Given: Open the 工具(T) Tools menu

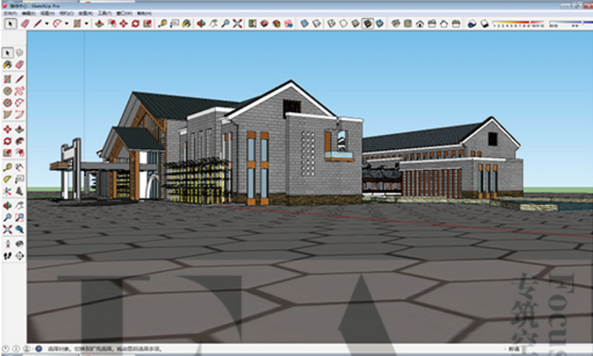Looking at the screenshot, I should tap(105, 13).
